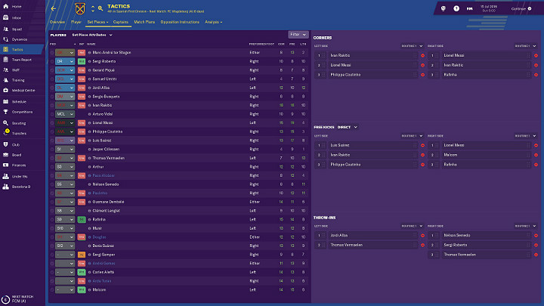The width and height of the screenshot is (544, 306).
Task: Open Arda Turan player link
Action: (102, 281)
